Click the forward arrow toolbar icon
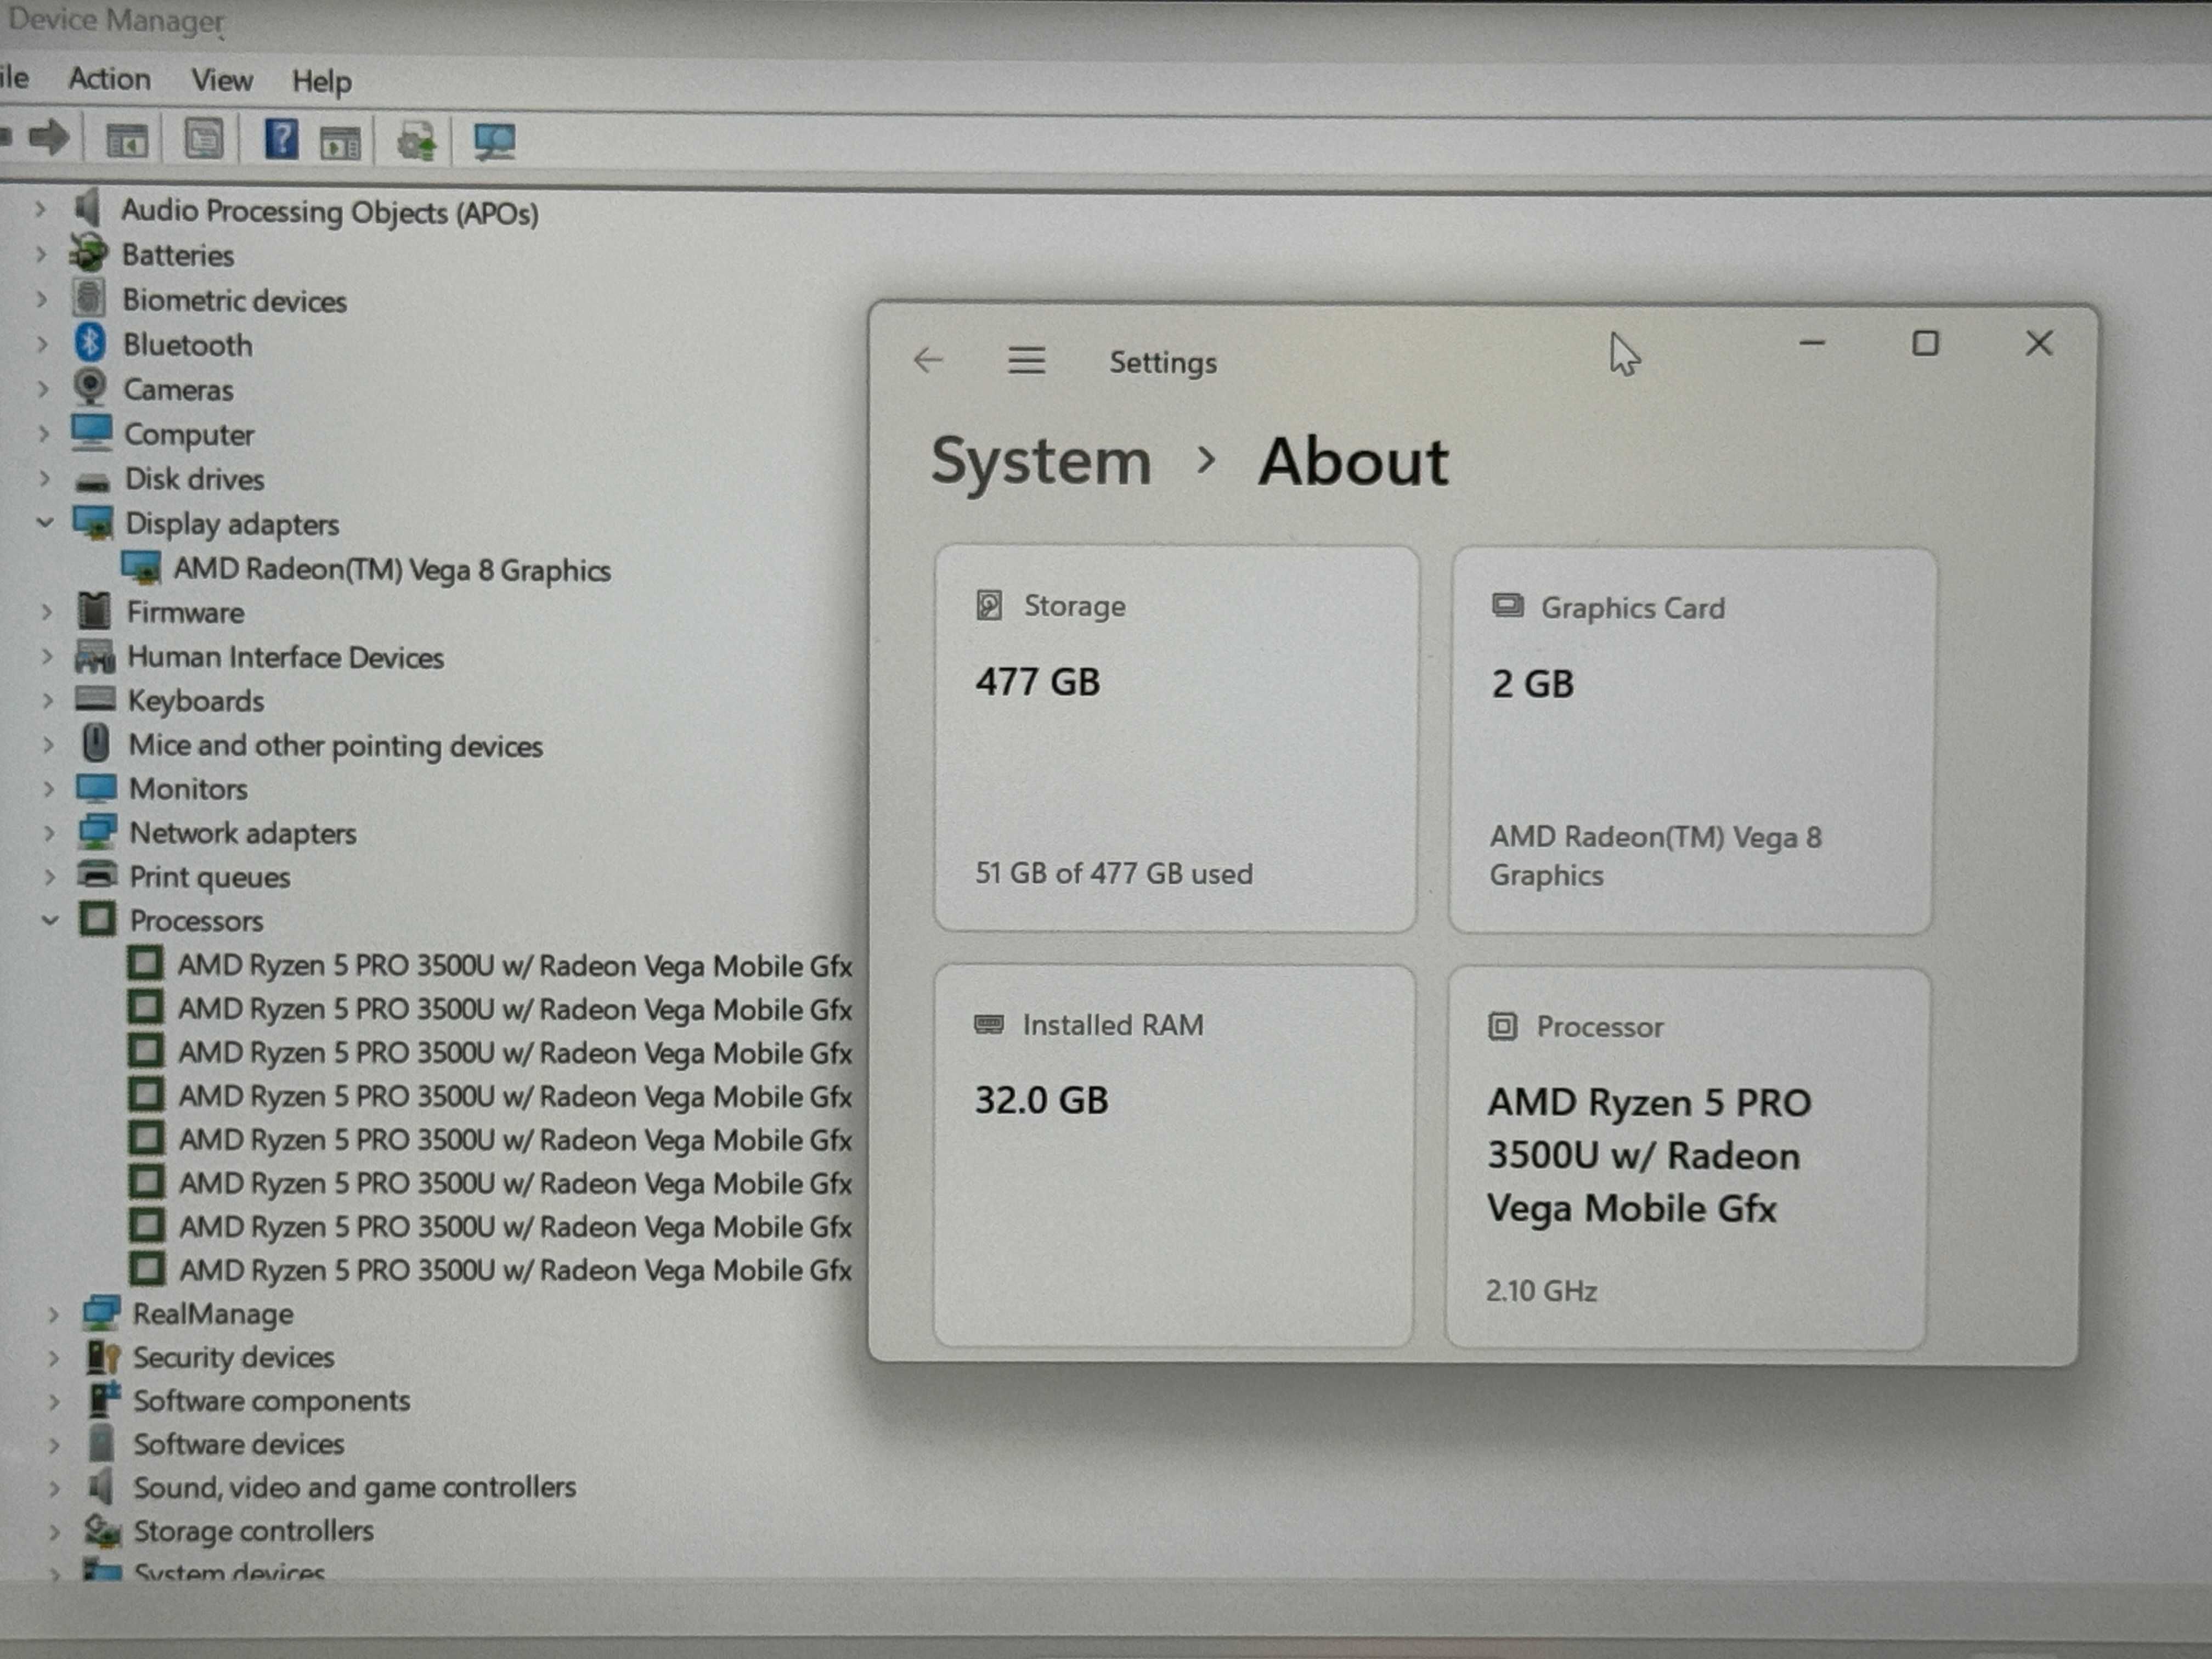2212x1659 pixels. point(49,138)
